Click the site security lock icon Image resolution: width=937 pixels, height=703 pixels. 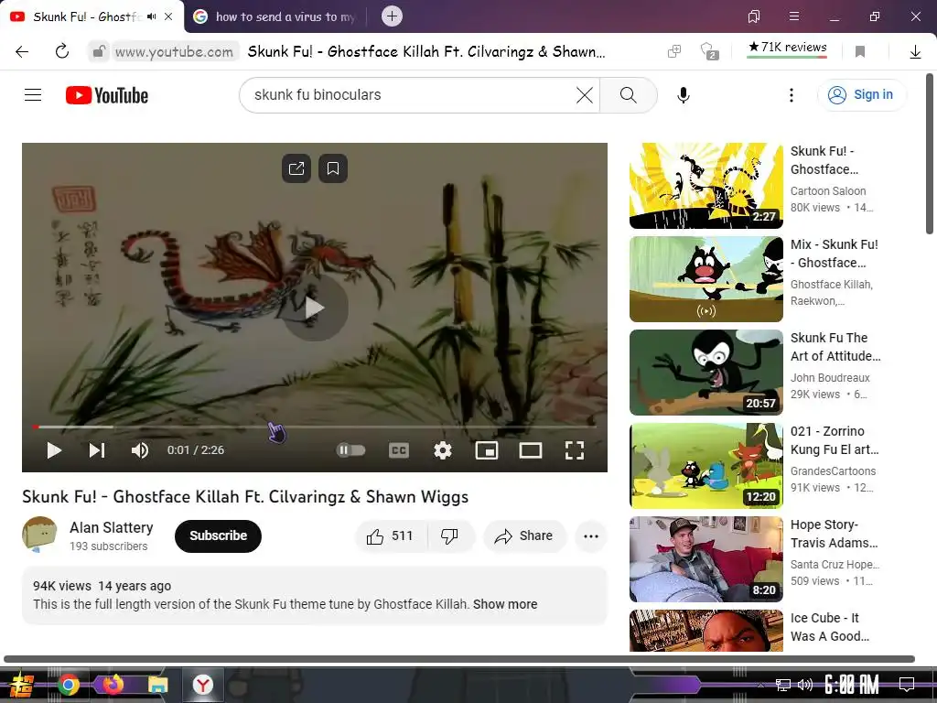click(99, 51)
